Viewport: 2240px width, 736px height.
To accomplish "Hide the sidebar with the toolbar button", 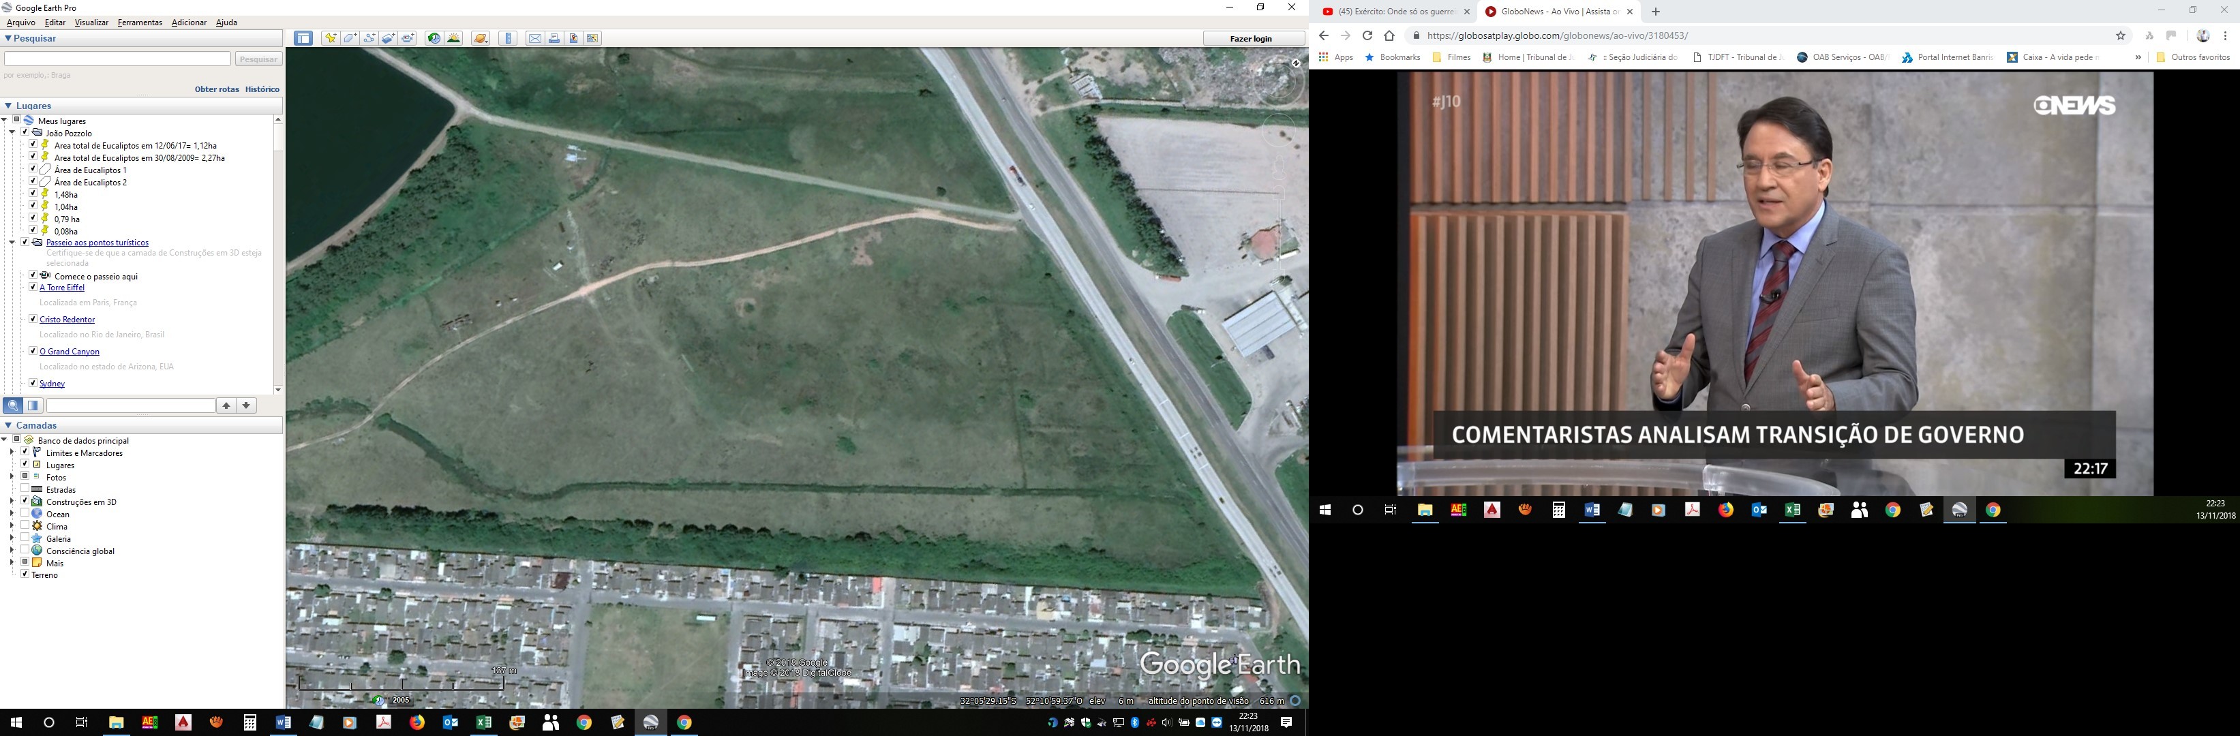I will 303,38.
